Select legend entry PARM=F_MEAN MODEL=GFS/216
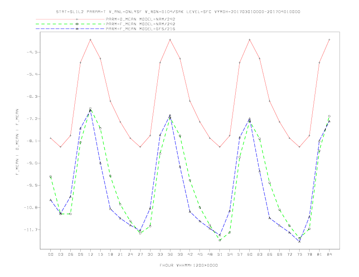This screenshot has width=359, height=277. (x=141, y=29)
